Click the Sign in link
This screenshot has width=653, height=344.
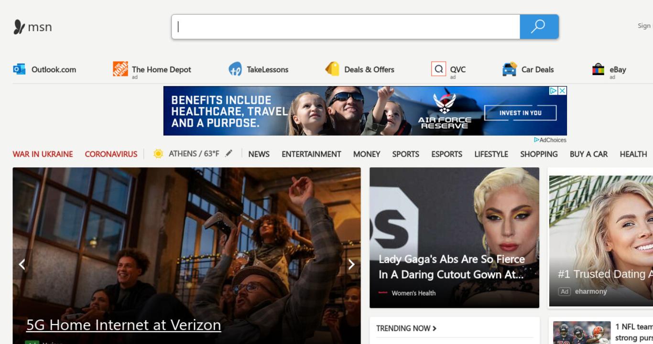click(x=644, y=26)
